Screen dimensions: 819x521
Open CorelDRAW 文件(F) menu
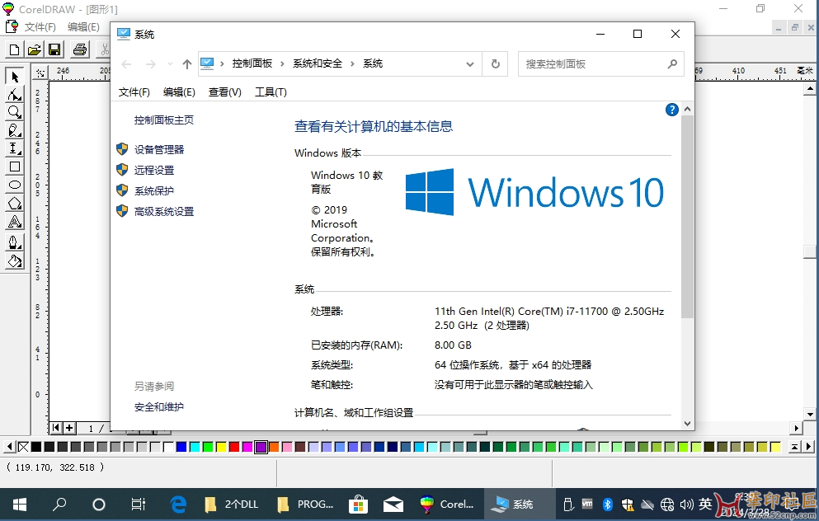click(40, 26)
